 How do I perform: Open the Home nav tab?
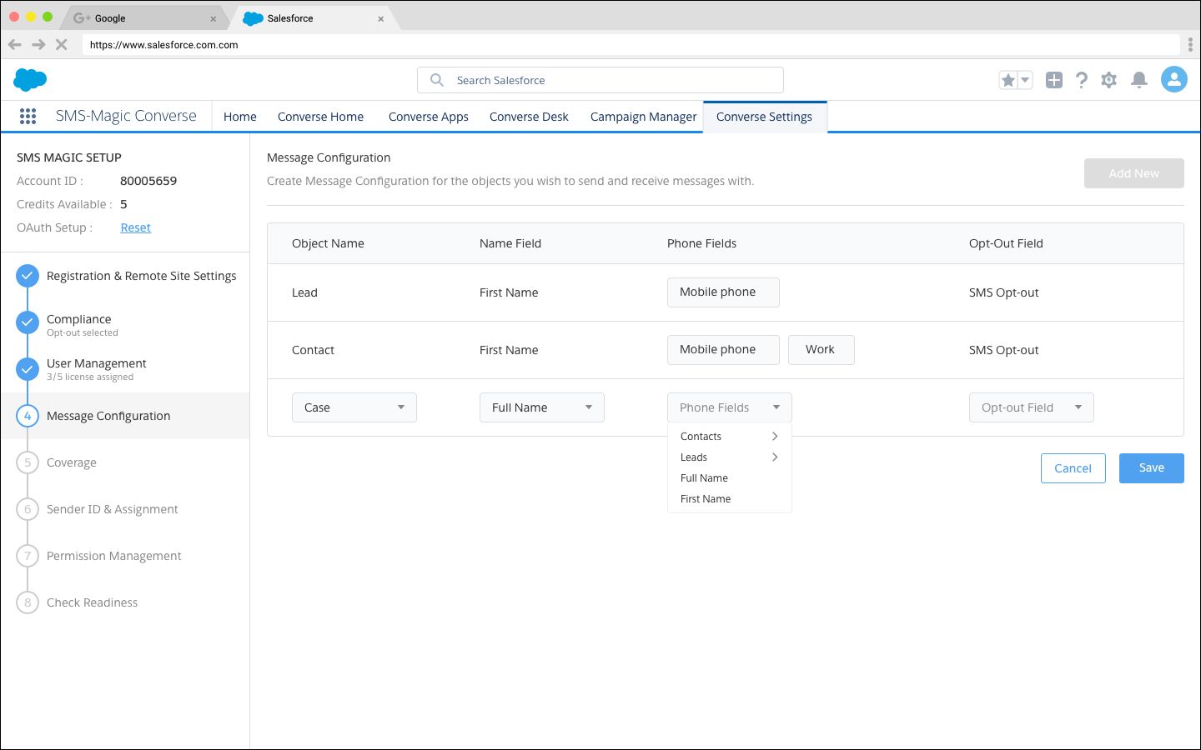pos(240,117)
